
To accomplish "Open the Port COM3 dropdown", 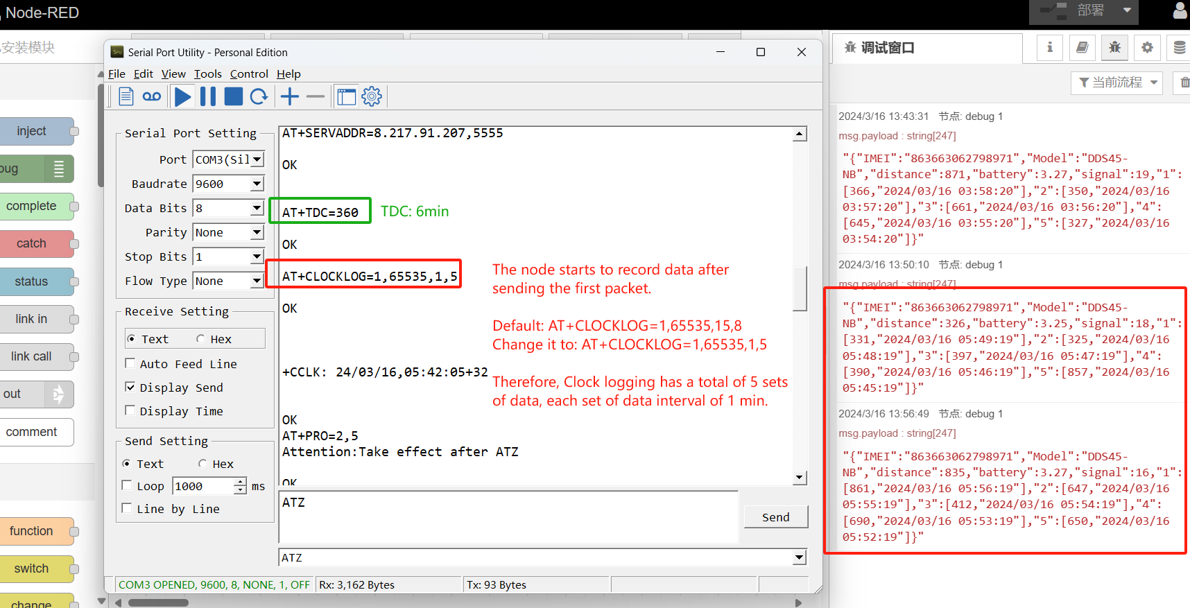I will 257,159.
